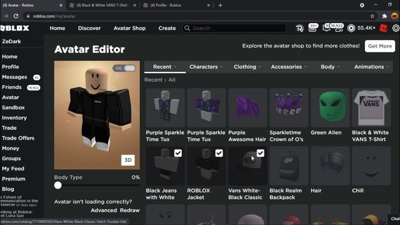Expand the Accessories category dropdown
The image size is (400, 225).
[289, 67]
